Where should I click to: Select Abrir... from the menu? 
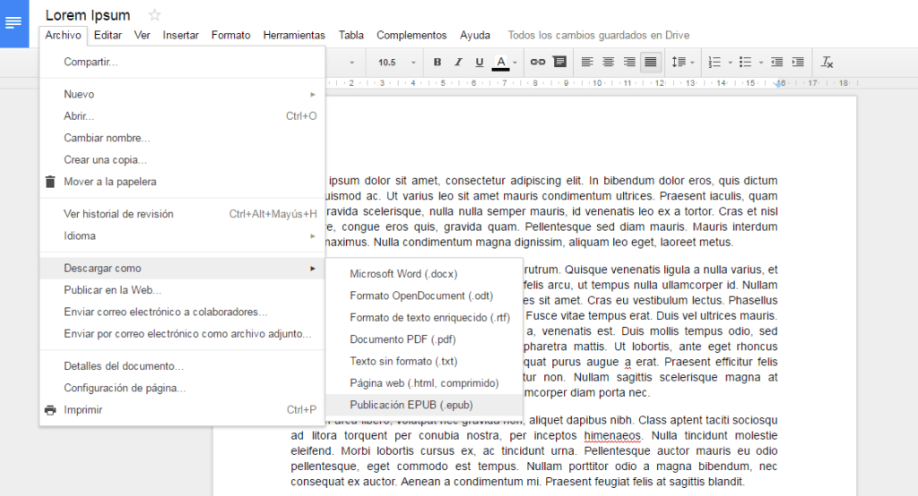182,116
